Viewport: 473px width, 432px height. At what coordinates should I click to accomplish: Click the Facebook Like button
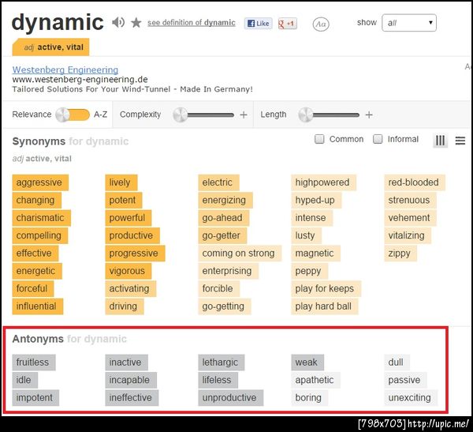tap(259, 23)
